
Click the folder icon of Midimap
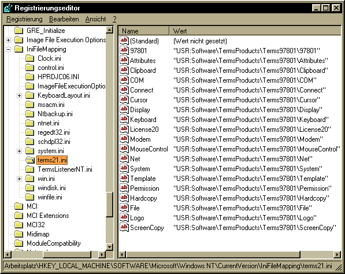[18, 234]
